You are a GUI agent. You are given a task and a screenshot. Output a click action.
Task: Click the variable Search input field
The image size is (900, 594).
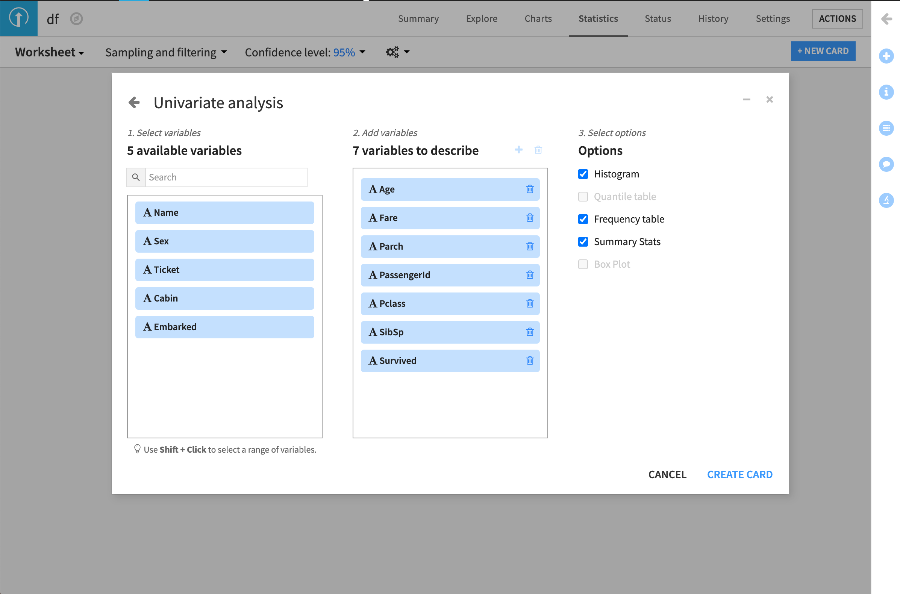[x=226, y=177]
